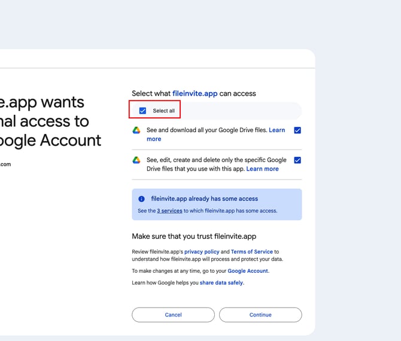This screenshot has height=341, width=401.
Task: Open the 'share data safely' link
Action: click(x=221, y=282)
